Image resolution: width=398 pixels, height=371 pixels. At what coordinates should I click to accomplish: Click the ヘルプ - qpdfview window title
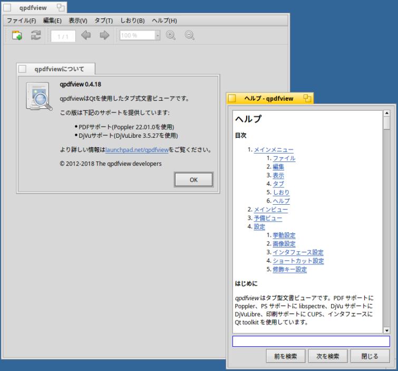point(269,98)
